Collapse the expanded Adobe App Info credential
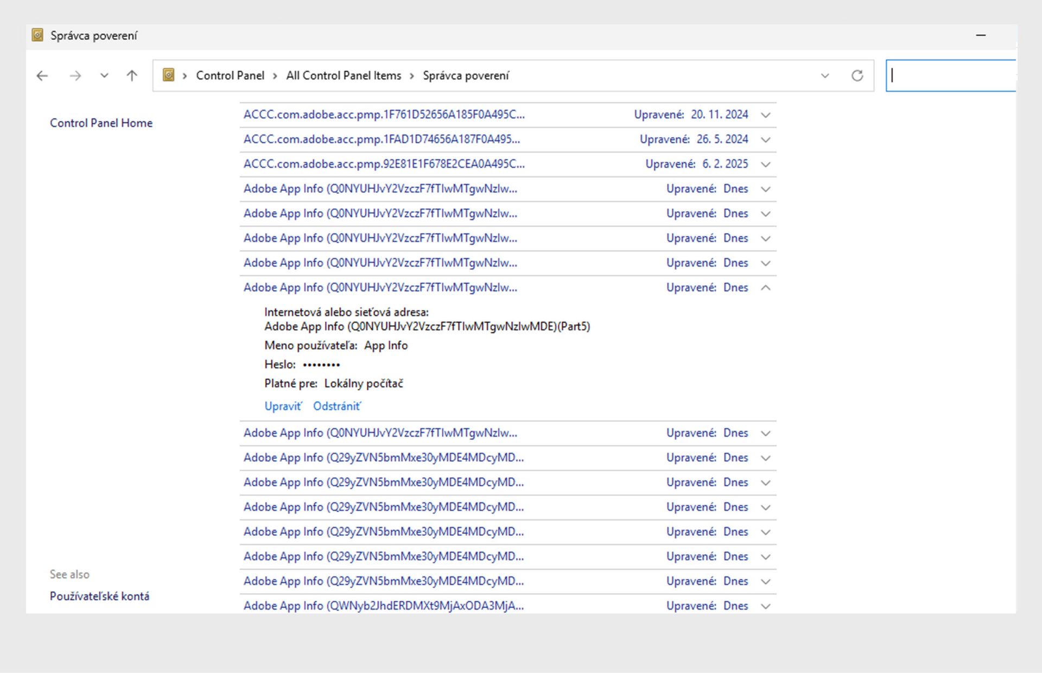 (x=766, y=288)
